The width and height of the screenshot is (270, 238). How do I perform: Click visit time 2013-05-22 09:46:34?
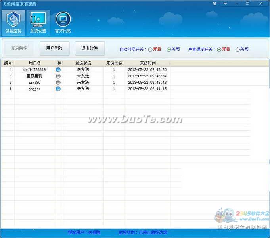[x=147, y=76]
